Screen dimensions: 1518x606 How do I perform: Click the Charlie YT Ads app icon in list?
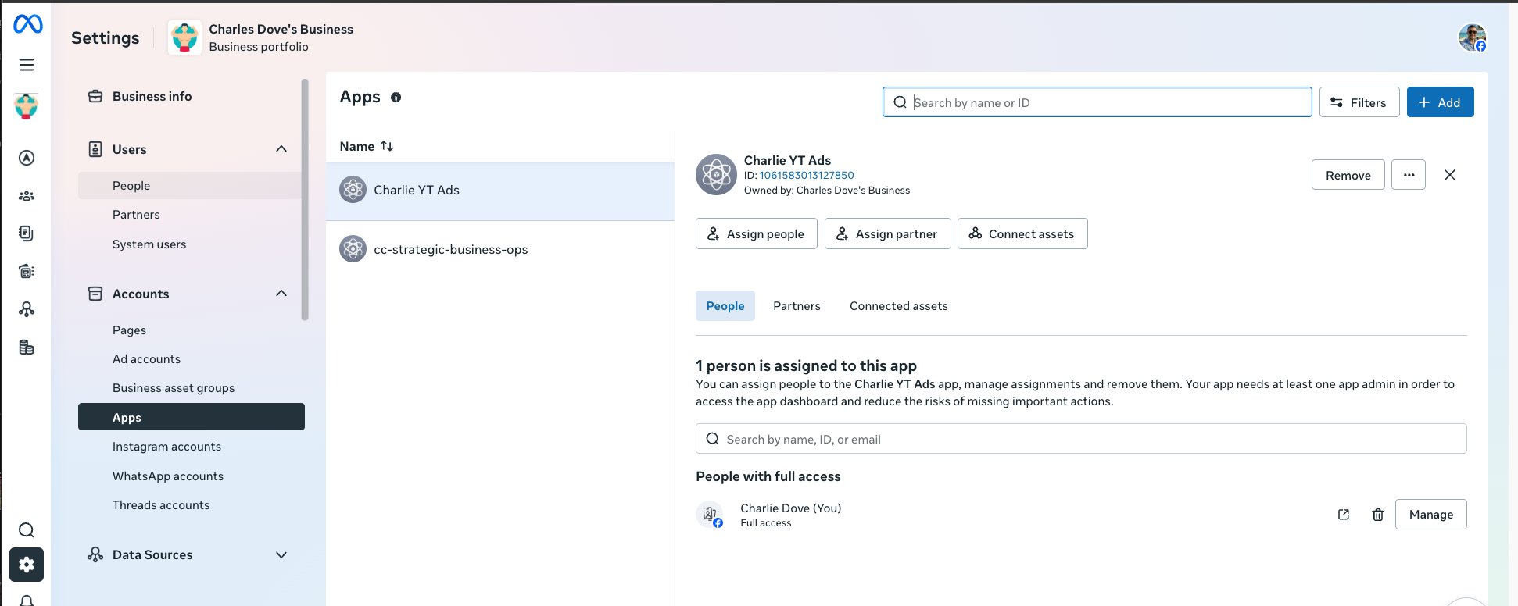(353, 190)
